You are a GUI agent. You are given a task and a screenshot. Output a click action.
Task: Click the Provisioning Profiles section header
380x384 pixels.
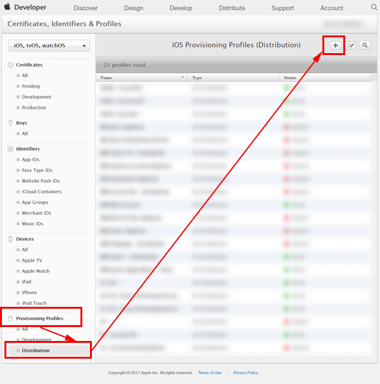click(x=39, y=318)
